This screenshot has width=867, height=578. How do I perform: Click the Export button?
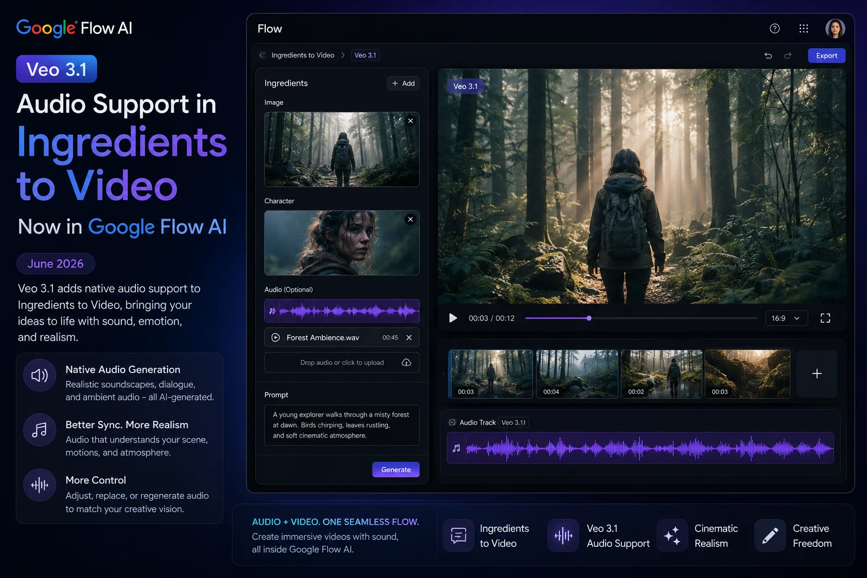coord(826,55)
